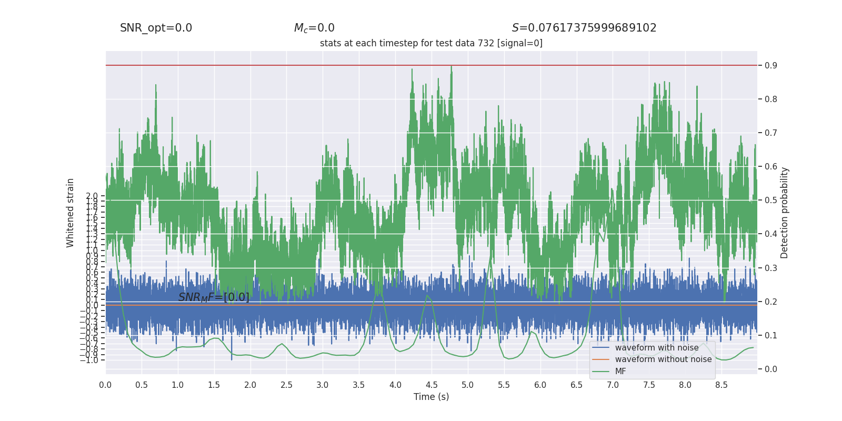Click the SNR_MF=[0.0] annotation
The height and width of the screenshot is (421, 842).
214,297
